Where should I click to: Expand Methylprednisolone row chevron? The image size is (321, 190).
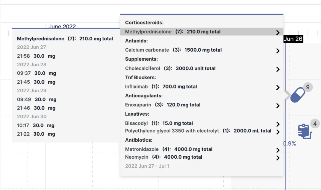[278, 33]
